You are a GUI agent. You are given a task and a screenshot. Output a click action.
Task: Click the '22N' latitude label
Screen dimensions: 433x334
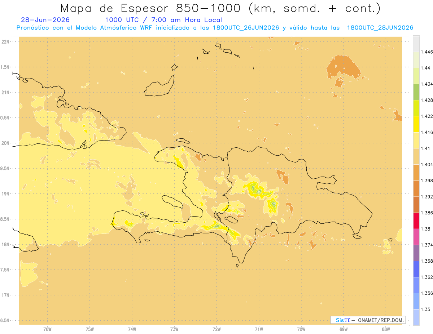[x=5, y=42]
